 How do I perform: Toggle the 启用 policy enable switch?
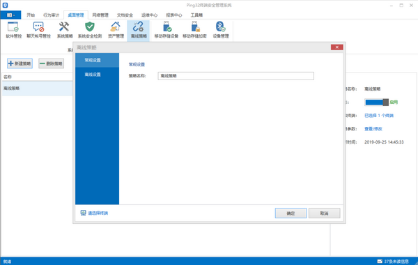tap(376, 103)
